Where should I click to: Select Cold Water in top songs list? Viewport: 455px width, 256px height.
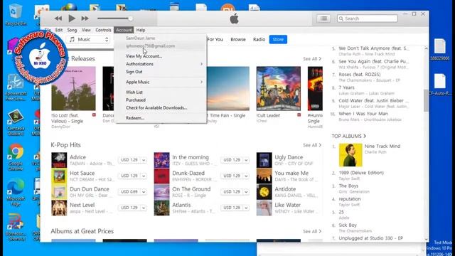(x=373, y=101)
